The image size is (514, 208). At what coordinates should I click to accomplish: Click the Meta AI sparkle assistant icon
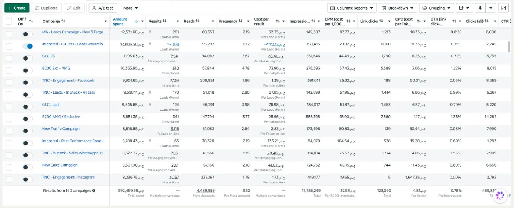500,196
